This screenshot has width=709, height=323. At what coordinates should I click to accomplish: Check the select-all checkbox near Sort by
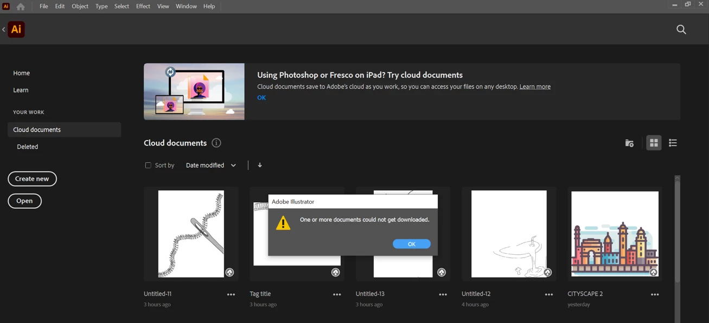pos(148,165)
